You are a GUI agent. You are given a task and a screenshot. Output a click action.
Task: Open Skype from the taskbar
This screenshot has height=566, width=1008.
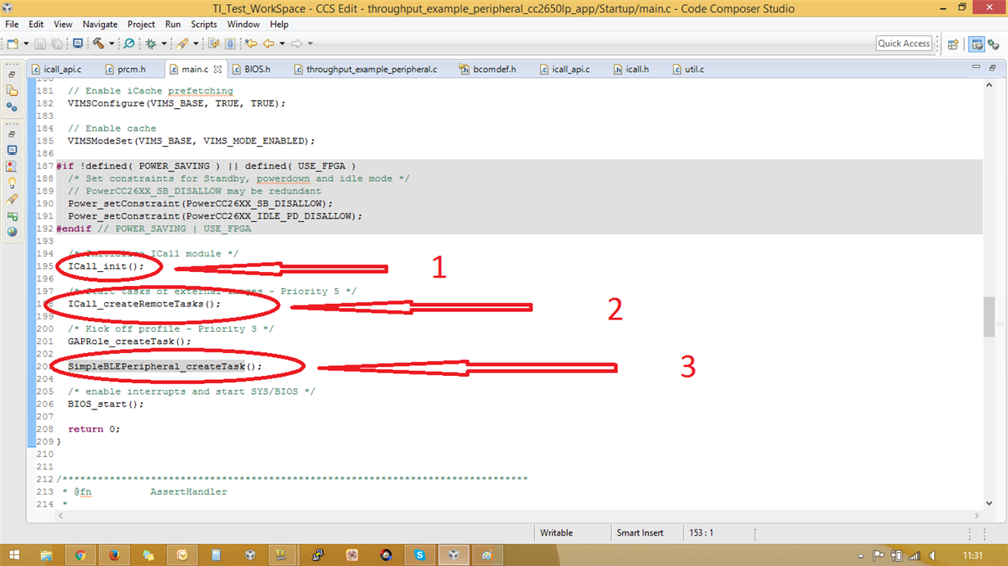point(420,555)
